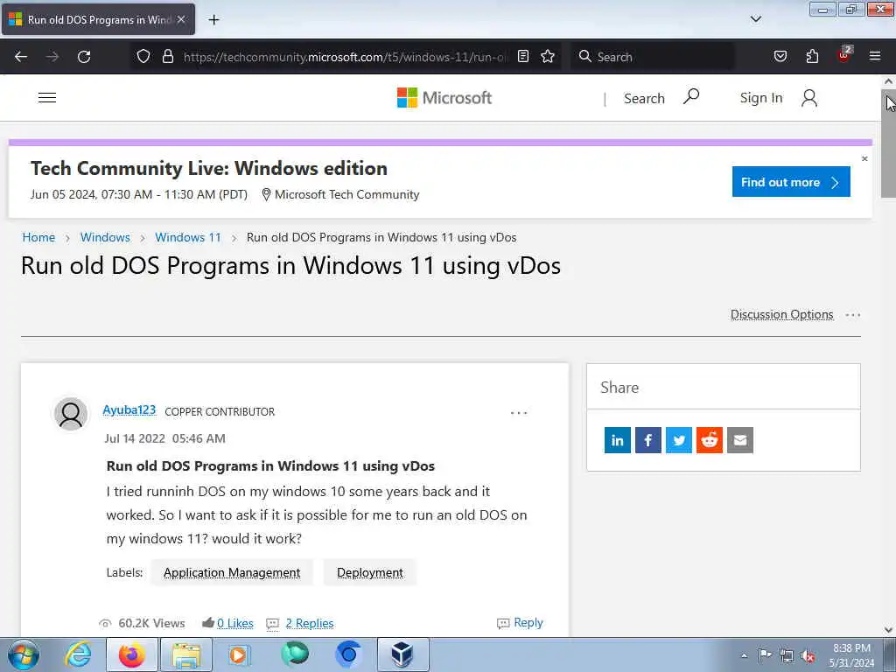Viewport: 896px width, 672px height.
Task: Click the muted volume tray icon
Action: coord(808,655)
